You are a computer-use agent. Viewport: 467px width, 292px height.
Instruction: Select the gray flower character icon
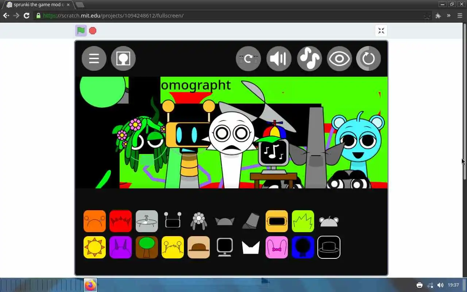point(199,221)
